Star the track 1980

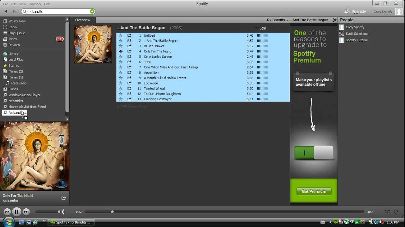121,62
